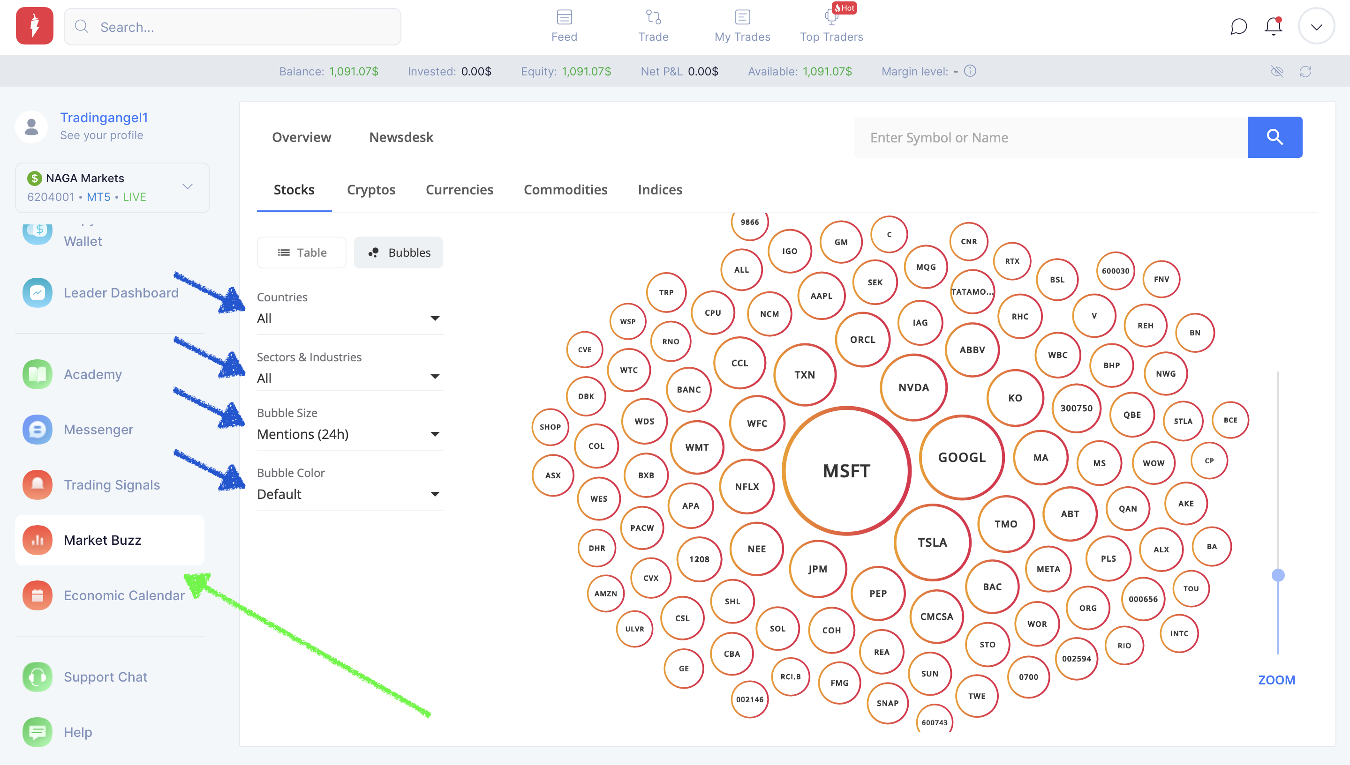Open the Bubble Size dropdown
1350x765 pixels.
(350, 434)
